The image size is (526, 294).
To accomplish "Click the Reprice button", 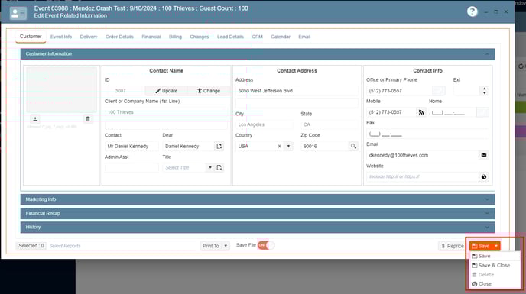I will tap(453, 246).
